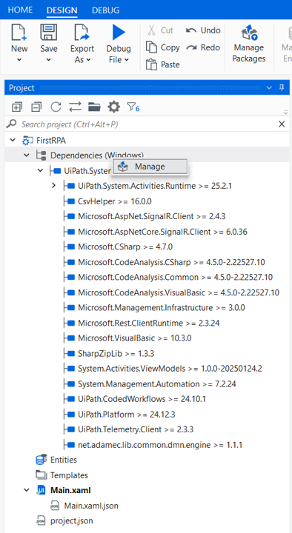This screenshot has height=533, width=292.
Task: Expand UiPath.System.Activities.Runtime node
Action: point(53,186)
